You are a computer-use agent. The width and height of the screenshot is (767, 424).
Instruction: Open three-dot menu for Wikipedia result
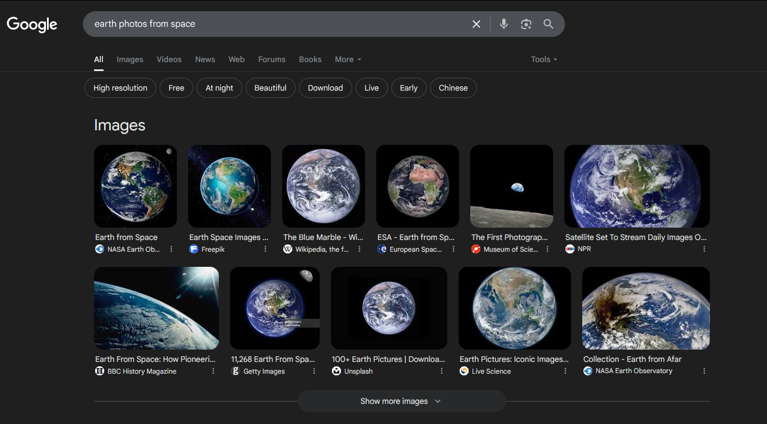(x=359, y=249)
